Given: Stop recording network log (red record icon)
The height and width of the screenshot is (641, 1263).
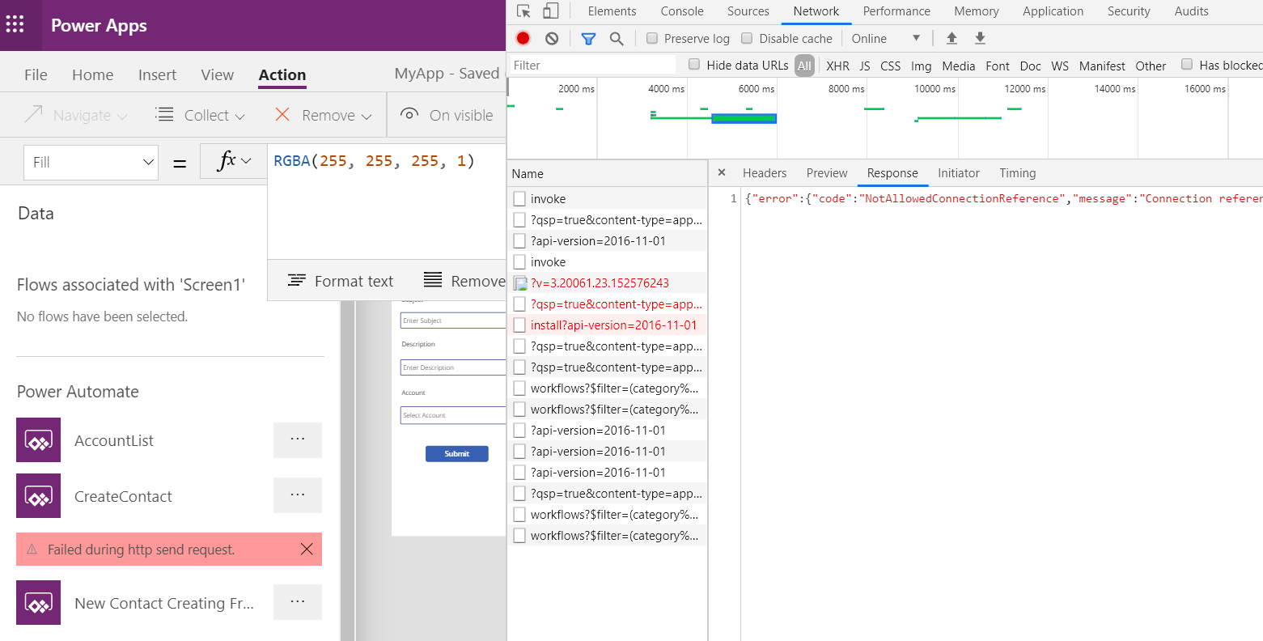Looking at the screenshot, I should pyautogui.click(x=522, y=38).
